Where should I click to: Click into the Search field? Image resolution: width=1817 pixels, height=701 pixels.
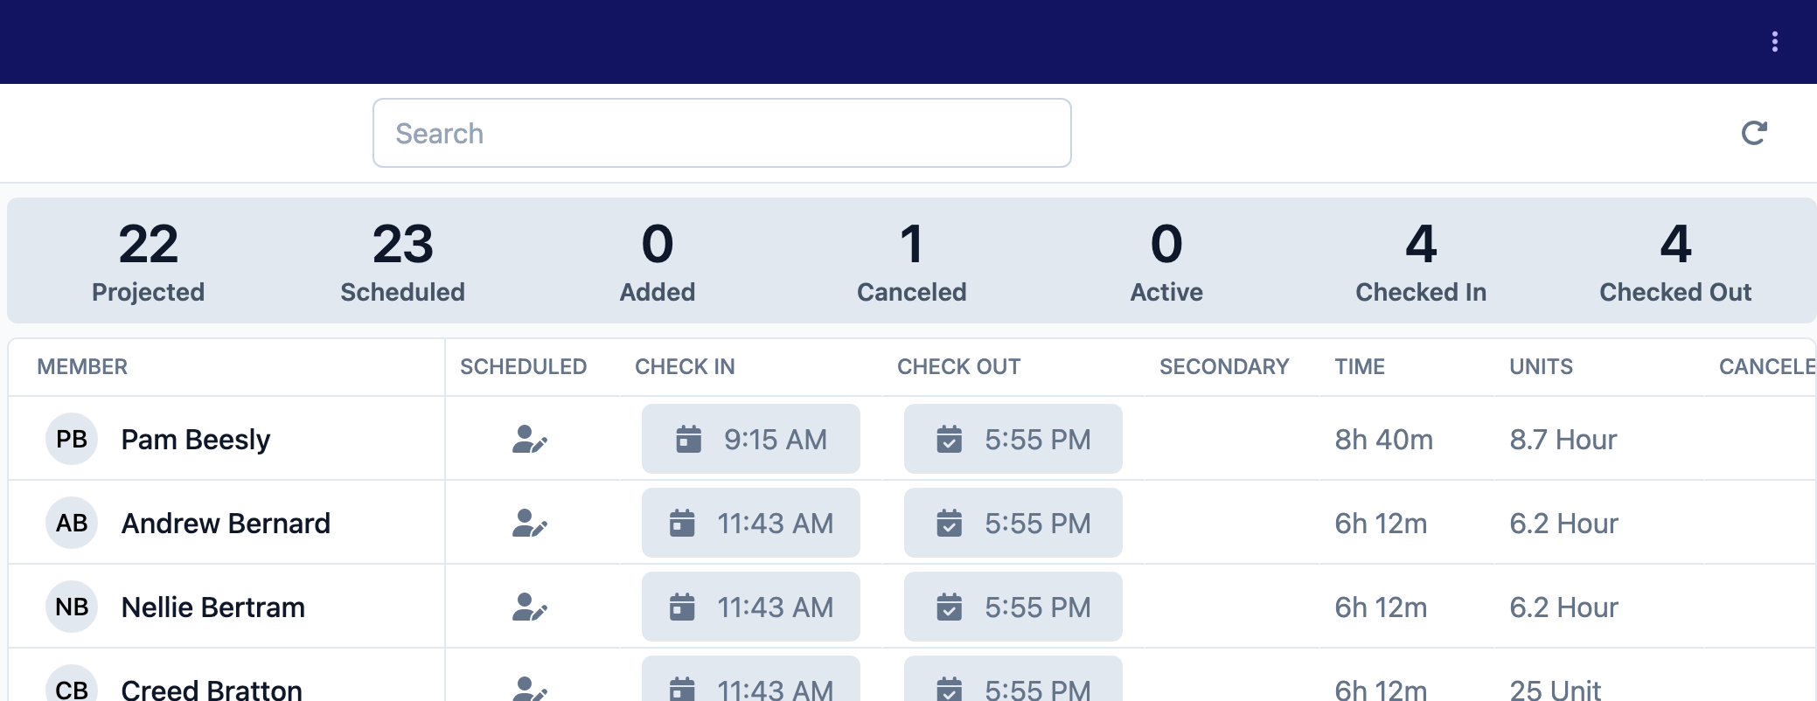[x=721, y=133]
